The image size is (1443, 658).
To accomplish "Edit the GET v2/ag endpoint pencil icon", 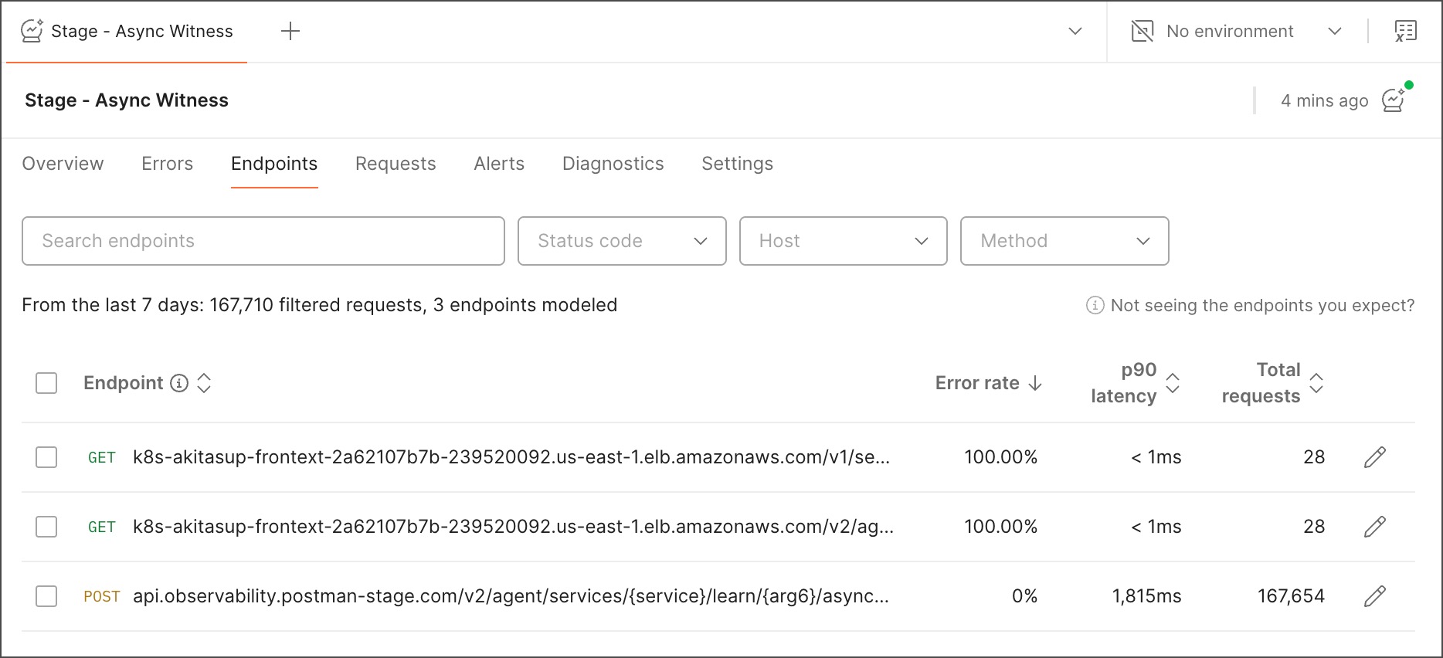I will click(x=1374, y=527).
